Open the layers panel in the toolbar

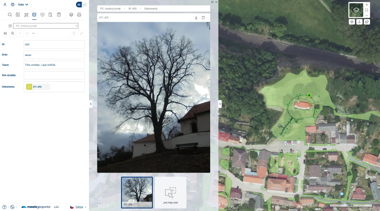[x=71, y=15]
